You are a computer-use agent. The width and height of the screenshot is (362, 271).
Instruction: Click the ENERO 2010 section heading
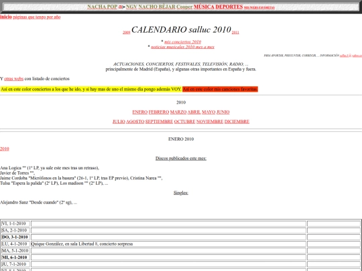pos(181,139)
